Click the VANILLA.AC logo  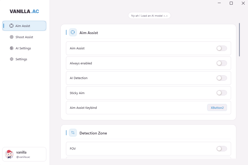24,11
